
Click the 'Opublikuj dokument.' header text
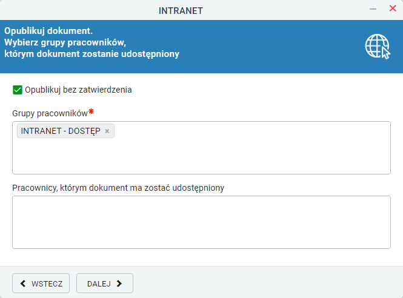48,31
